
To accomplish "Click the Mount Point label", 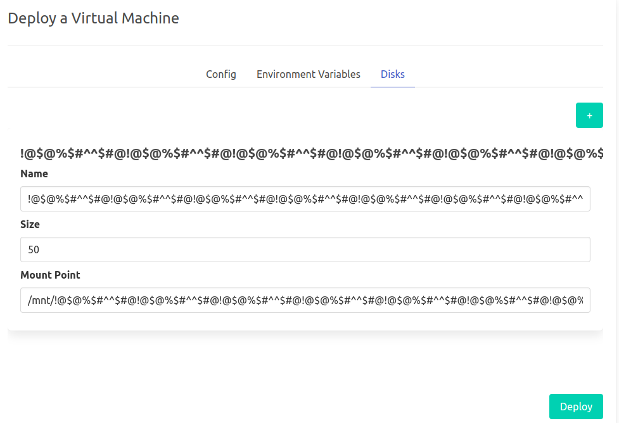I will (50, 275).
